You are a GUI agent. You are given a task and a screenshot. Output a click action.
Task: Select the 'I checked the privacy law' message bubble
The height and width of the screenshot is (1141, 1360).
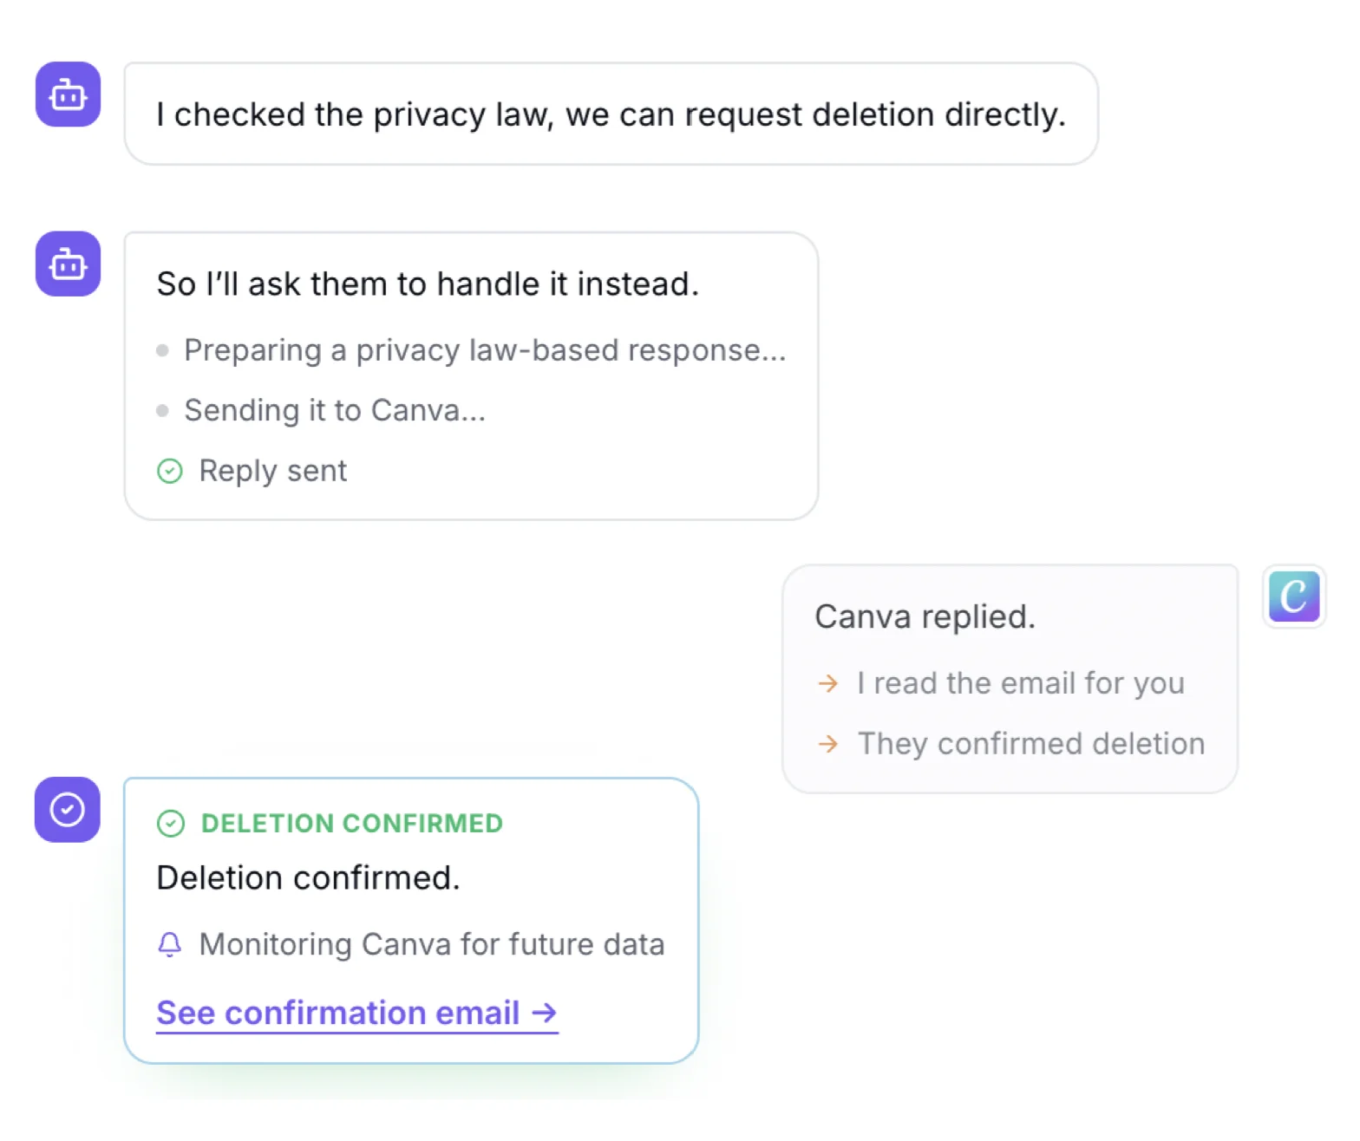(x=611, y=114)
